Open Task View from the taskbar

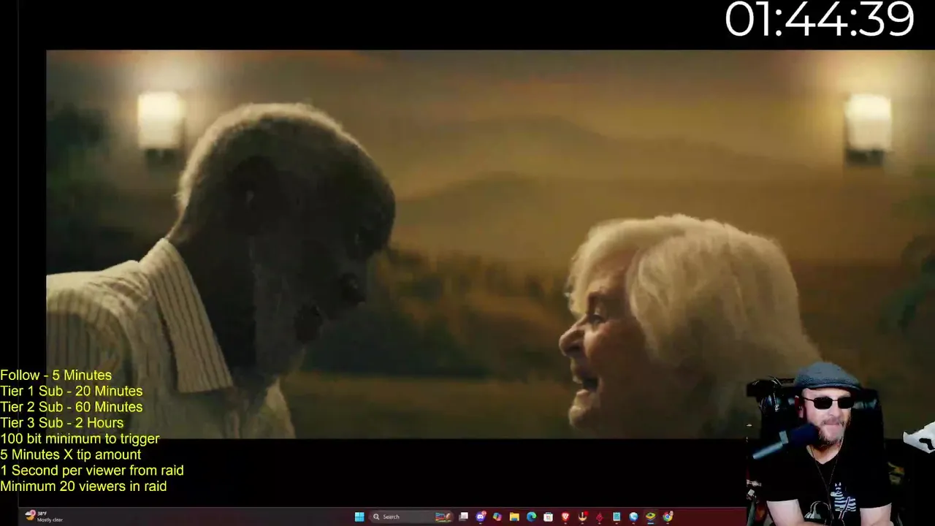463,517
